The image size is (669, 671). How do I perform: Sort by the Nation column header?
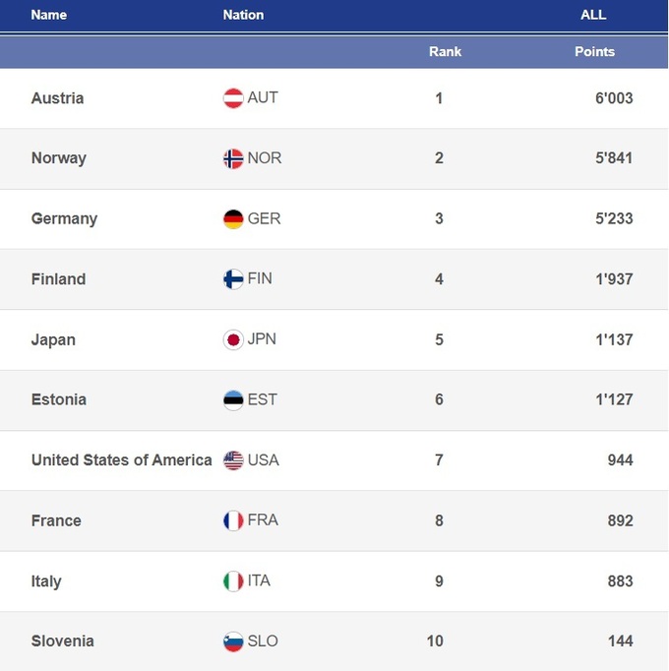tap(243, 15)
